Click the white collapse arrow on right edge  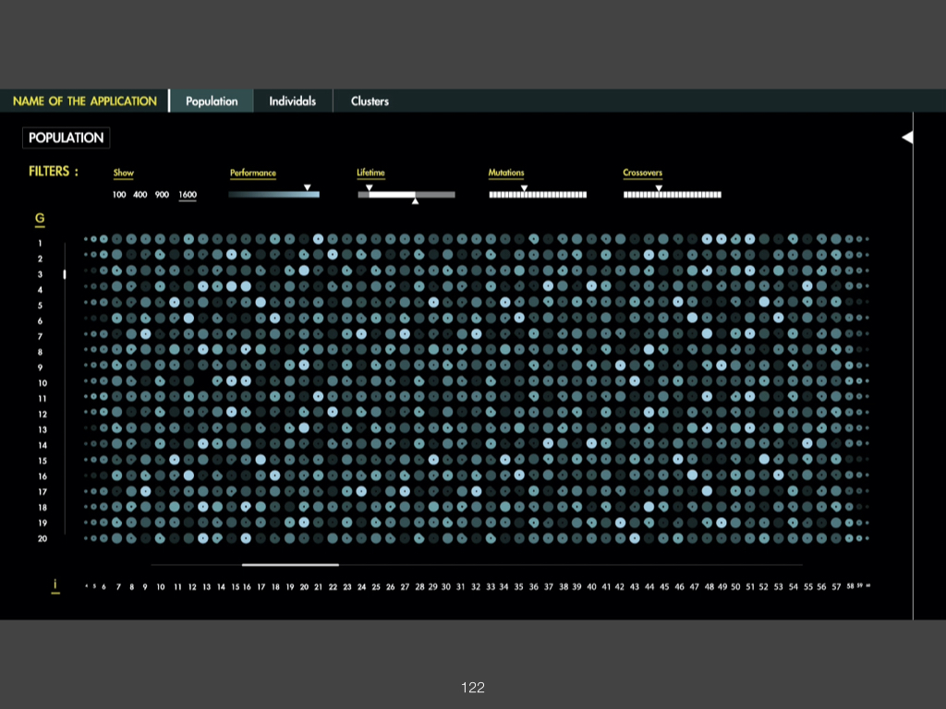coord(907,138)
